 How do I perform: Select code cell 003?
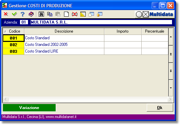click(x=14, y=51)
